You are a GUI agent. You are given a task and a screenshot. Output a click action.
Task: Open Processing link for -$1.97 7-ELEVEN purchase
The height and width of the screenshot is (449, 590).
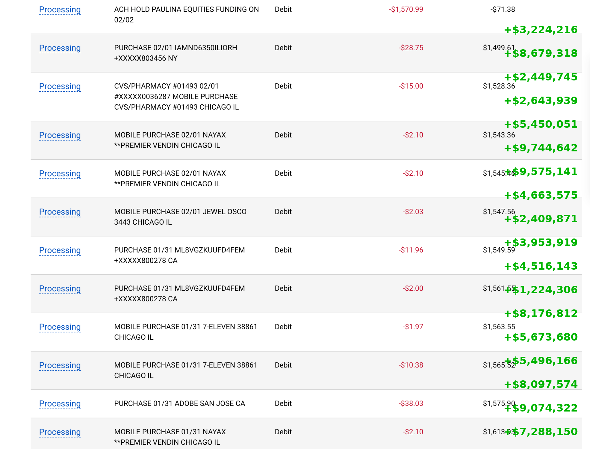point(60,327)
